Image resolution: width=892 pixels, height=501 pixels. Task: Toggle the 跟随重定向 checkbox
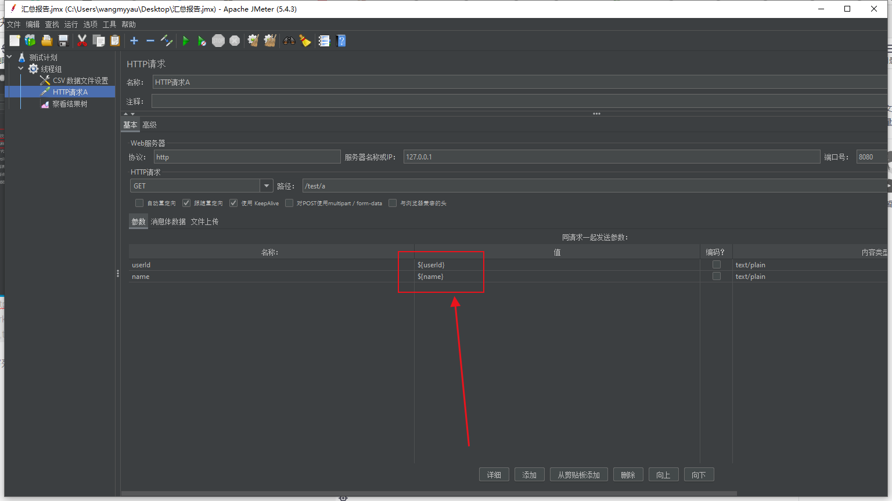(x=186, y=203)
